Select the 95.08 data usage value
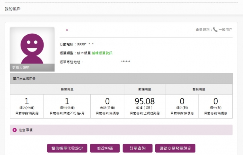The image size is (243, 155). [144, 101]
